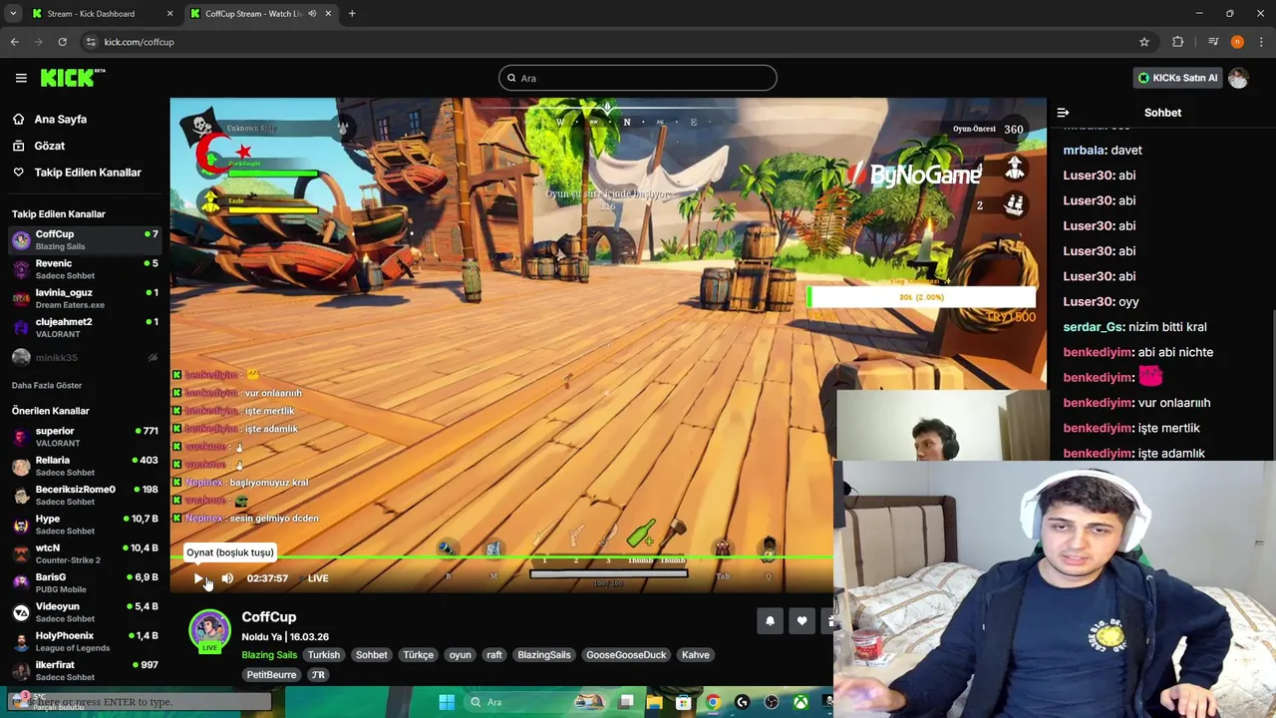Open browser extensions puzzle icon
The width and height of the screenshot is (1276, 718).
coord(1177,42)
